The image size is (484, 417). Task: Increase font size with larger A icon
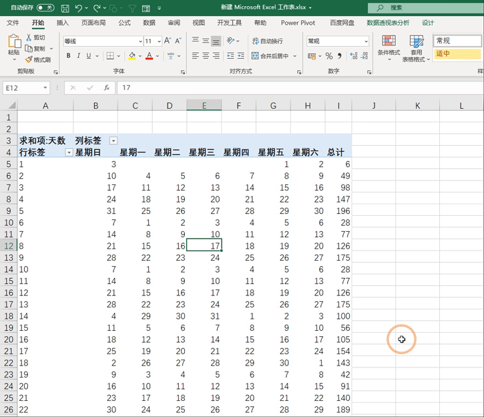(x=168, y=41)
